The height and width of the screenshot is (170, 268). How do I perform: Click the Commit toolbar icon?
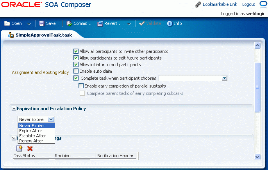69,23
